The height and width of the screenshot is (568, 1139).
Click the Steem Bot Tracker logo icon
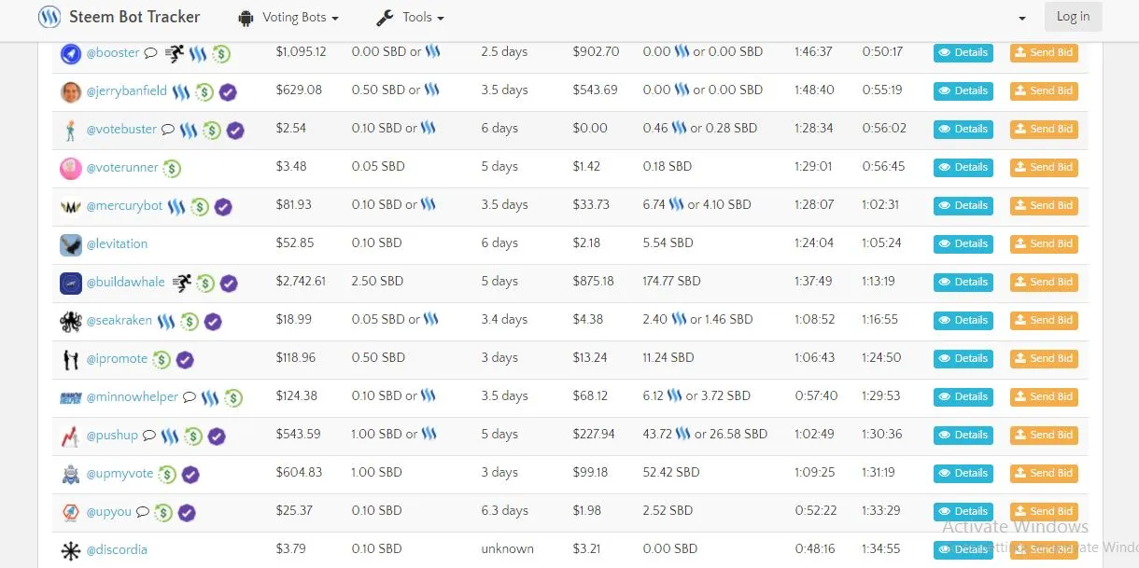[49, 17]
